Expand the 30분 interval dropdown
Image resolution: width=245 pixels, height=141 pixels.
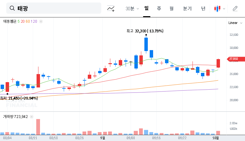click(132, 8)
